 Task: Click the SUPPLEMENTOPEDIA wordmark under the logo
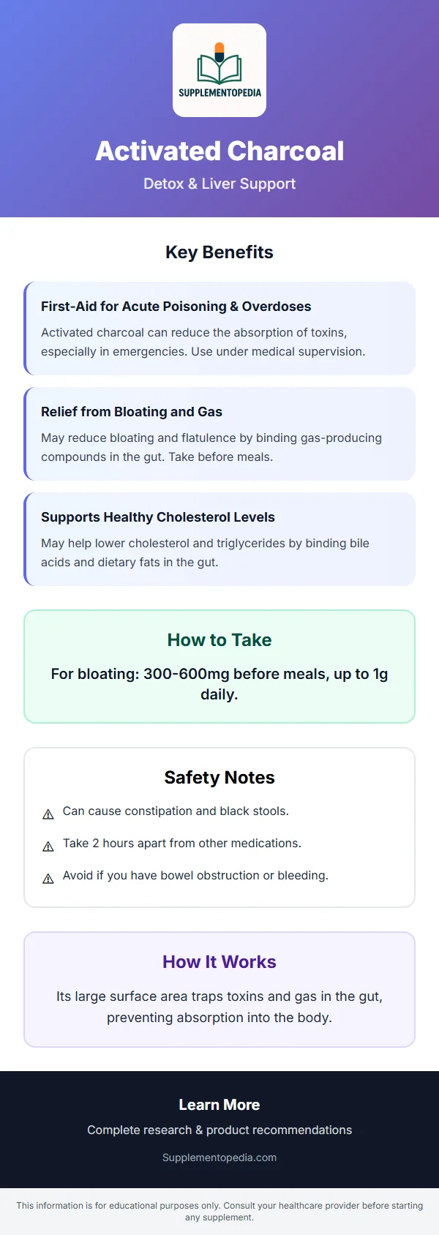219,93
